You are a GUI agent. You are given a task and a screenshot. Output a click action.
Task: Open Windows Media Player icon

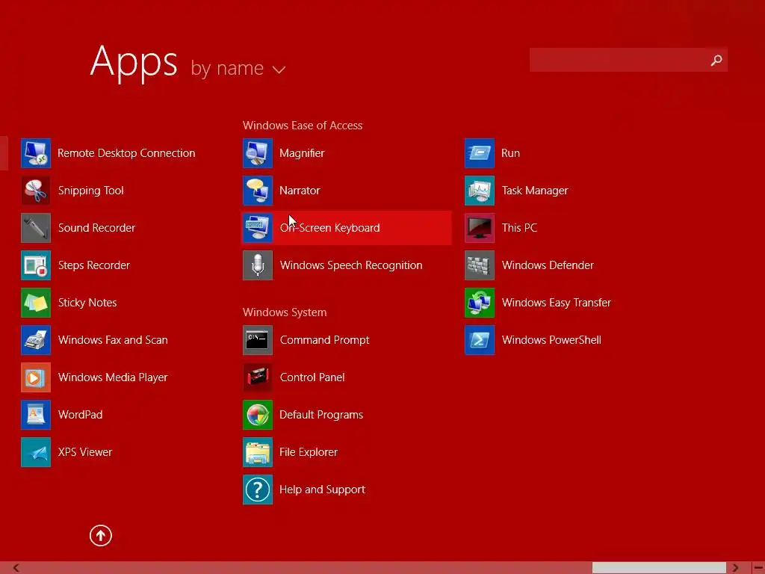pyautogui.click(x=36, y=377)
